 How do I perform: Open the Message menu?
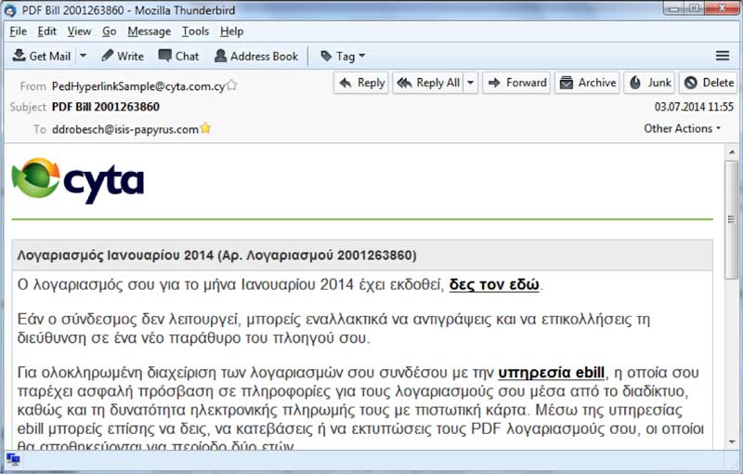tap(149, 32)
